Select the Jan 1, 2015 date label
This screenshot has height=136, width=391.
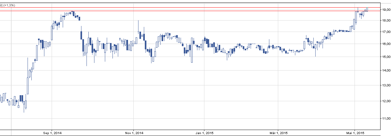tap(204, 133)
